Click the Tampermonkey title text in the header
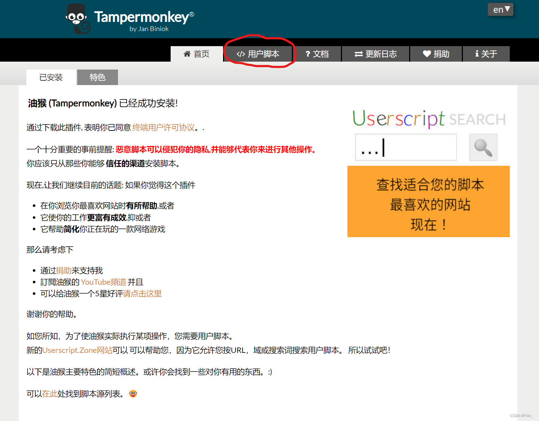The width and height of the screenshot is (539, 421). click(x=144, y=17)
